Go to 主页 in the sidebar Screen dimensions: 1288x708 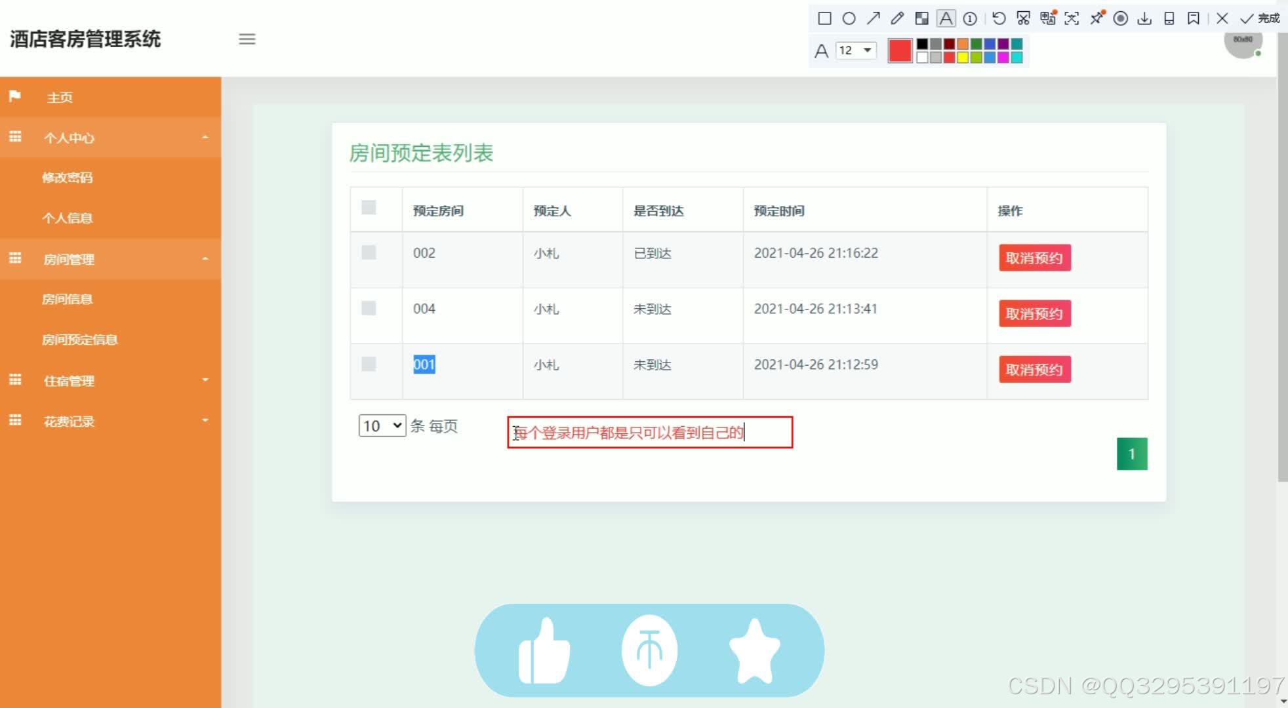(60, 97)
